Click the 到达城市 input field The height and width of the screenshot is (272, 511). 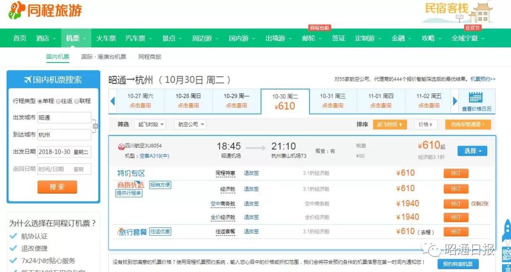pos(64,135)
